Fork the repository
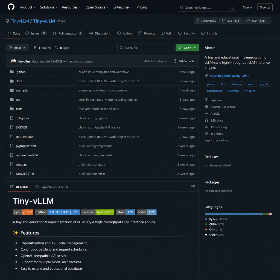The width and height of the screenshot is (280, 280). click(x=231, y=21)
